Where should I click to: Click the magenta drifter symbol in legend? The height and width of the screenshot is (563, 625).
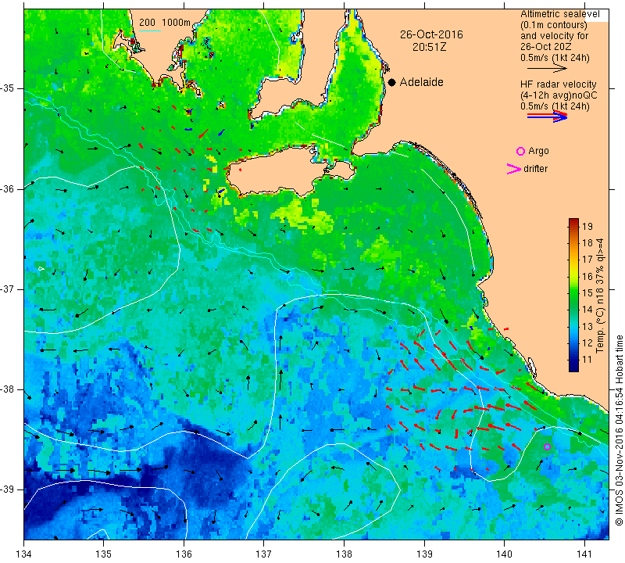tap(514, 169)
